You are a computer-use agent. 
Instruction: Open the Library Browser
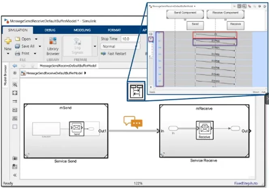point(53,46)
